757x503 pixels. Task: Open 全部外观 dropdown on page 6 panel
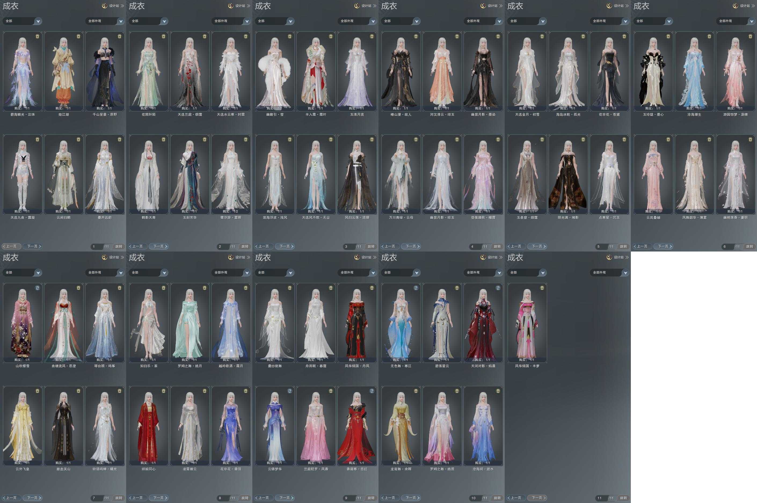click(x=752, y=21)
